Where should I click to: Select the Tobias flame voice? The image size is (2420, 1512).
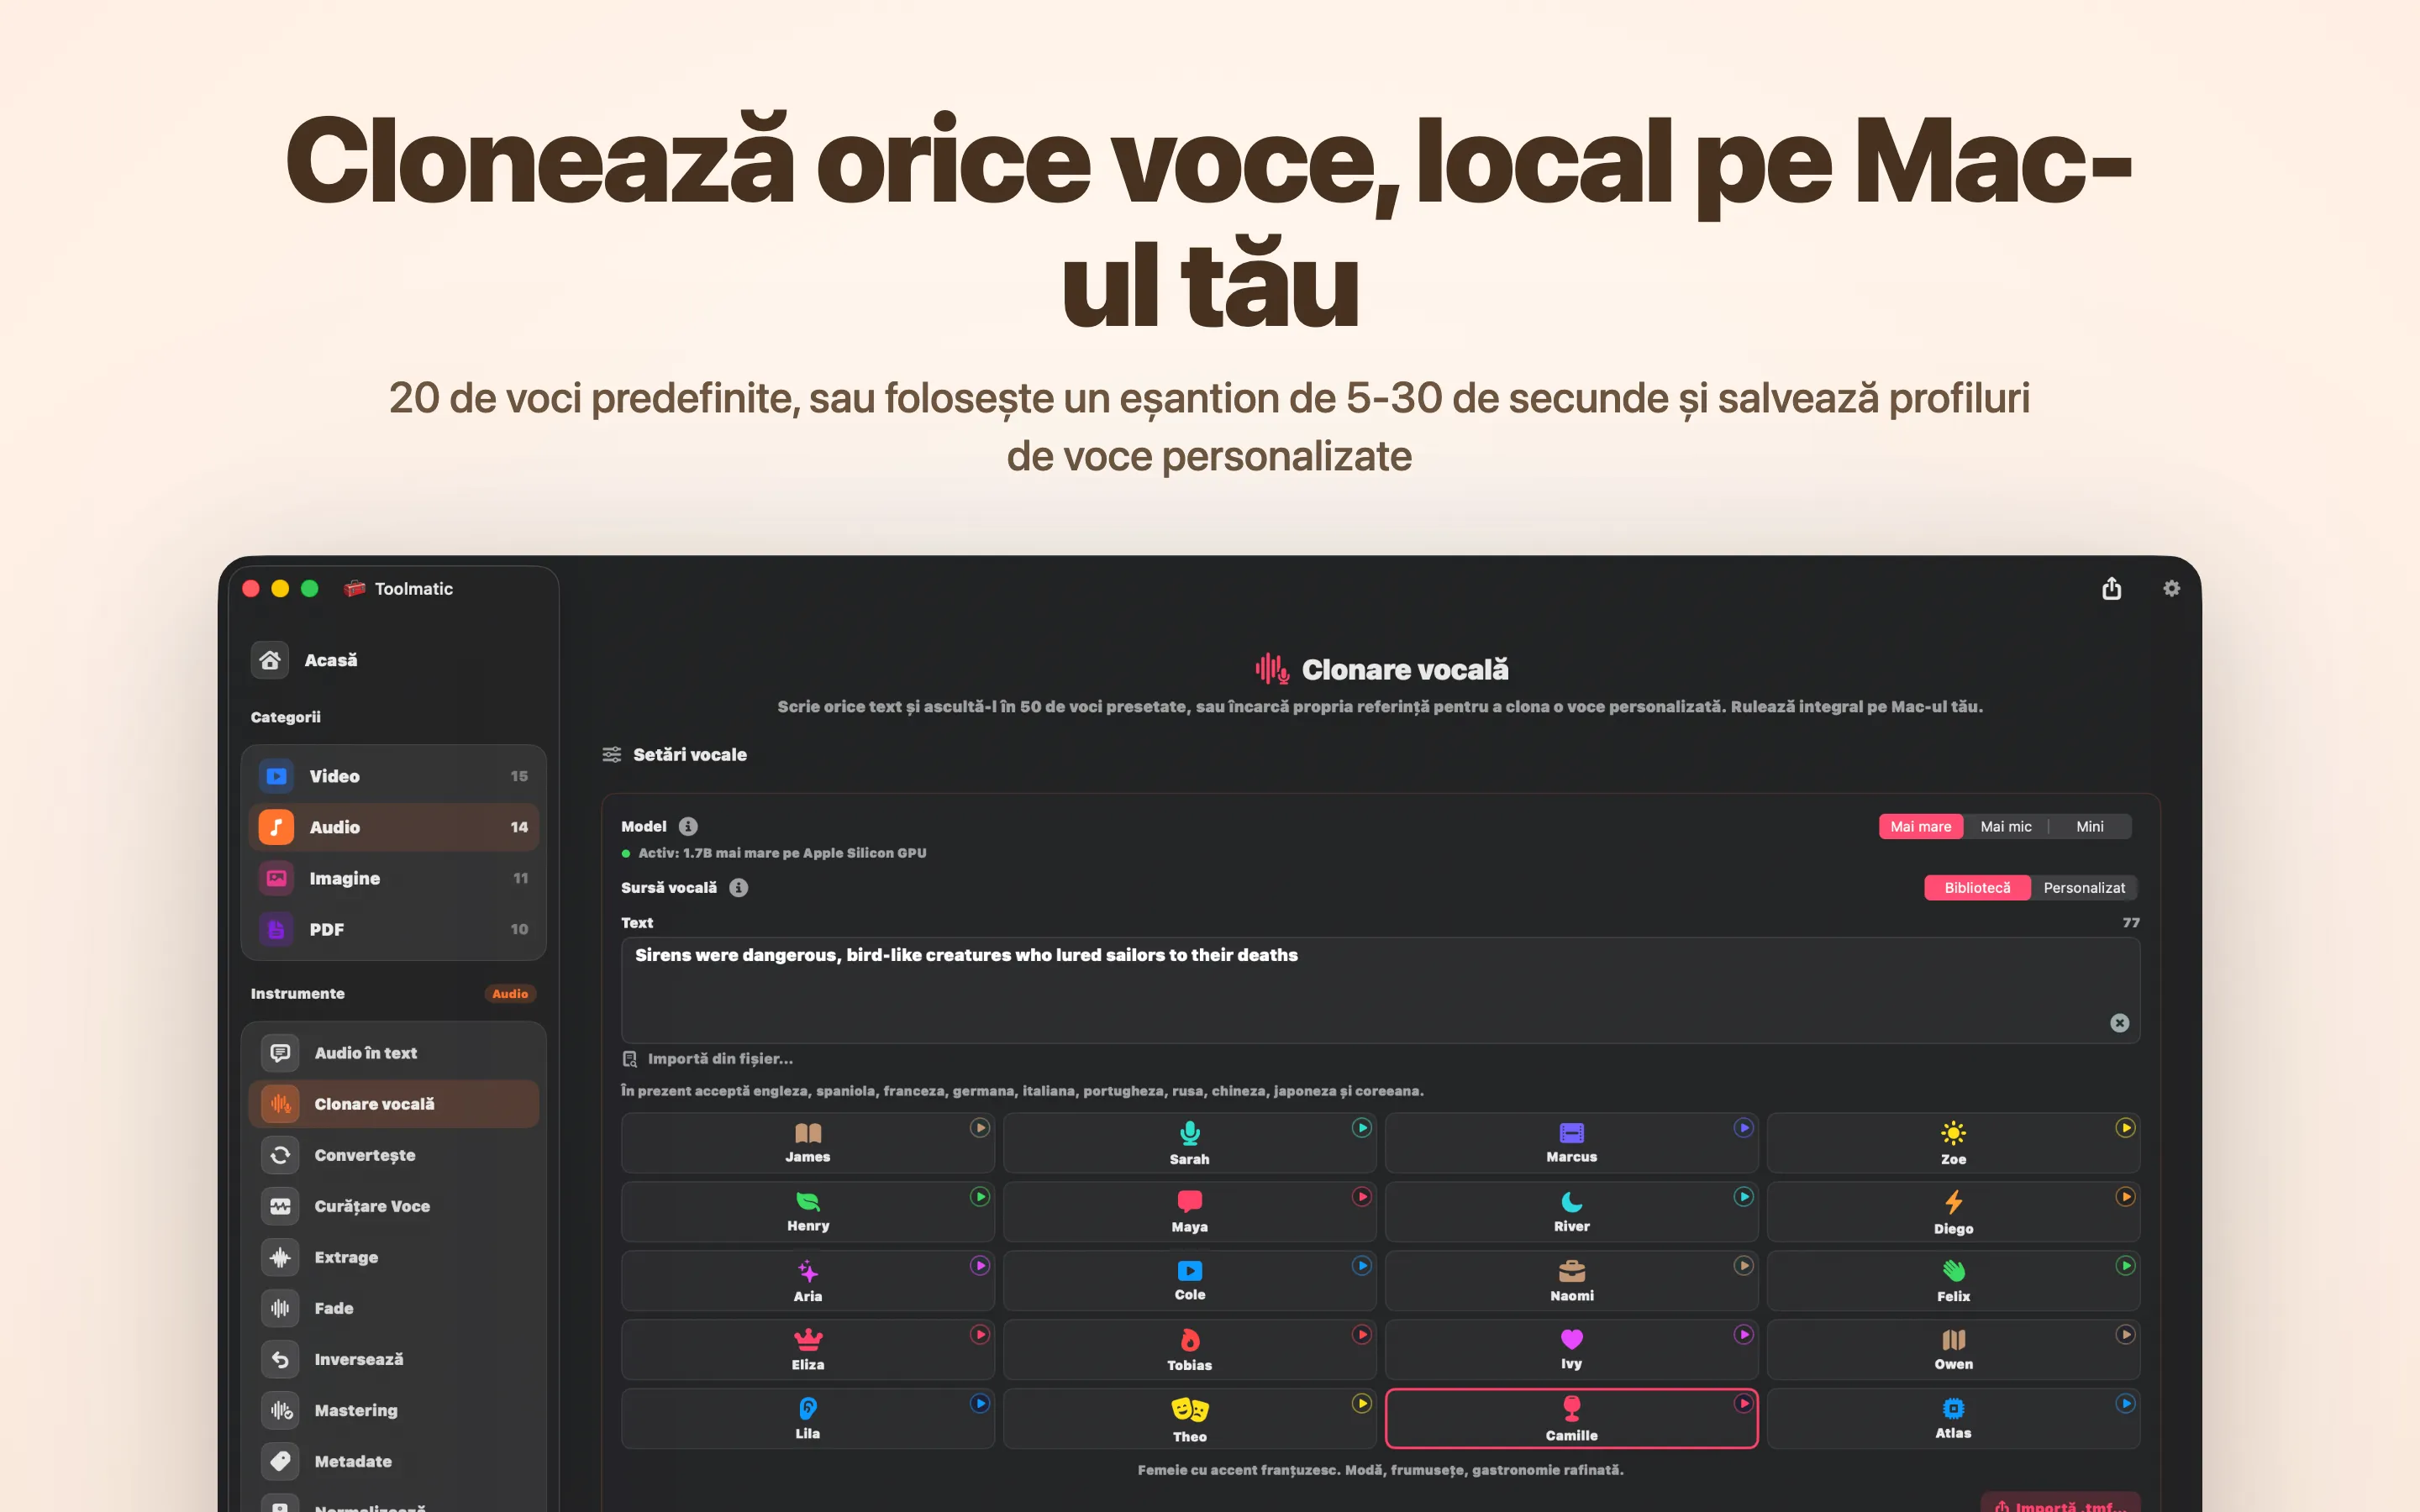click(1190, 1350)
